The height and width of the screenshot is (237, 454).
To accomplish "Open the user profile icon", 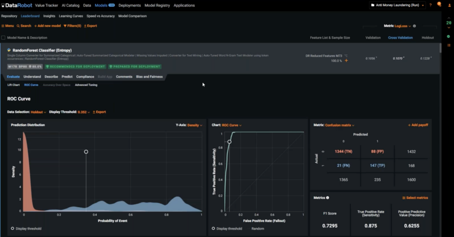I will [x=450, y=5].
